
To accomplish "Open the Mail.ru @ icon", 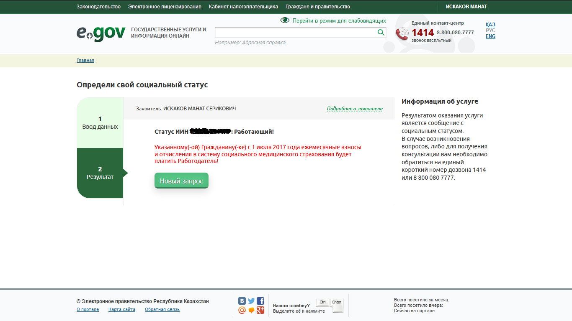I will pos(242,310).
